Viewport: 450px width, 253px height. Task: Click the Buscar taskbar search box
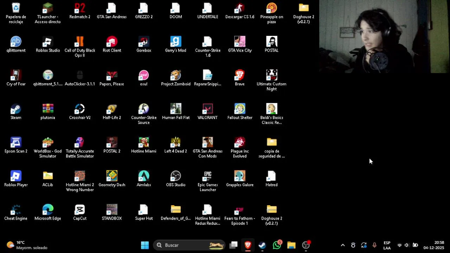point(189,245)
